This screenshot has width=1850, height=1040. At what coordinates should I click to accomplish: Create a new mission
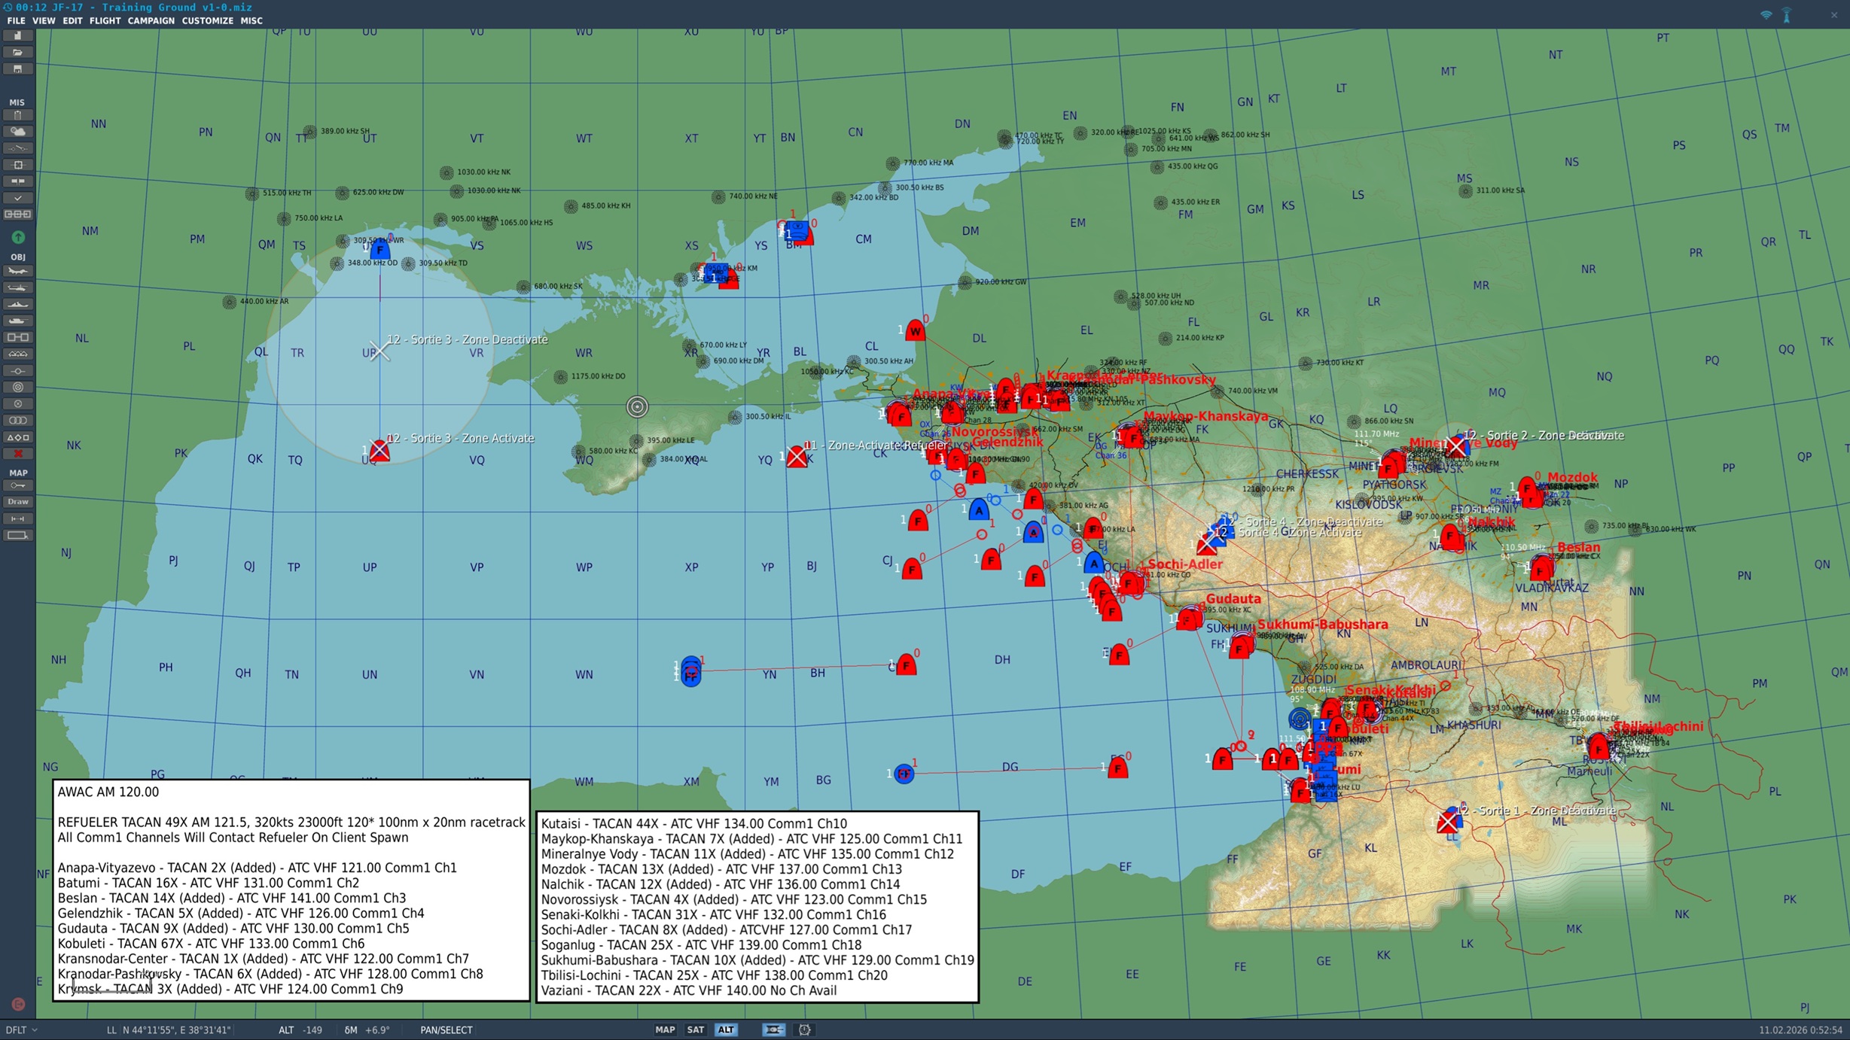(18, 35)
